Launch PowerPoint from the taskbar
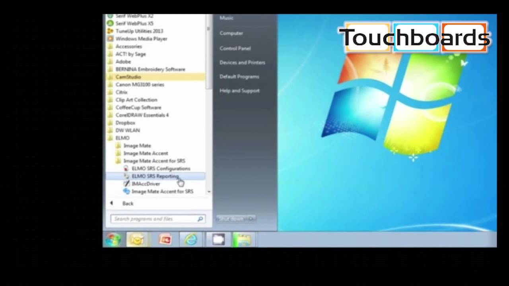Image resolution: width=509 pixels, height=286 pixels. (165, 240)
